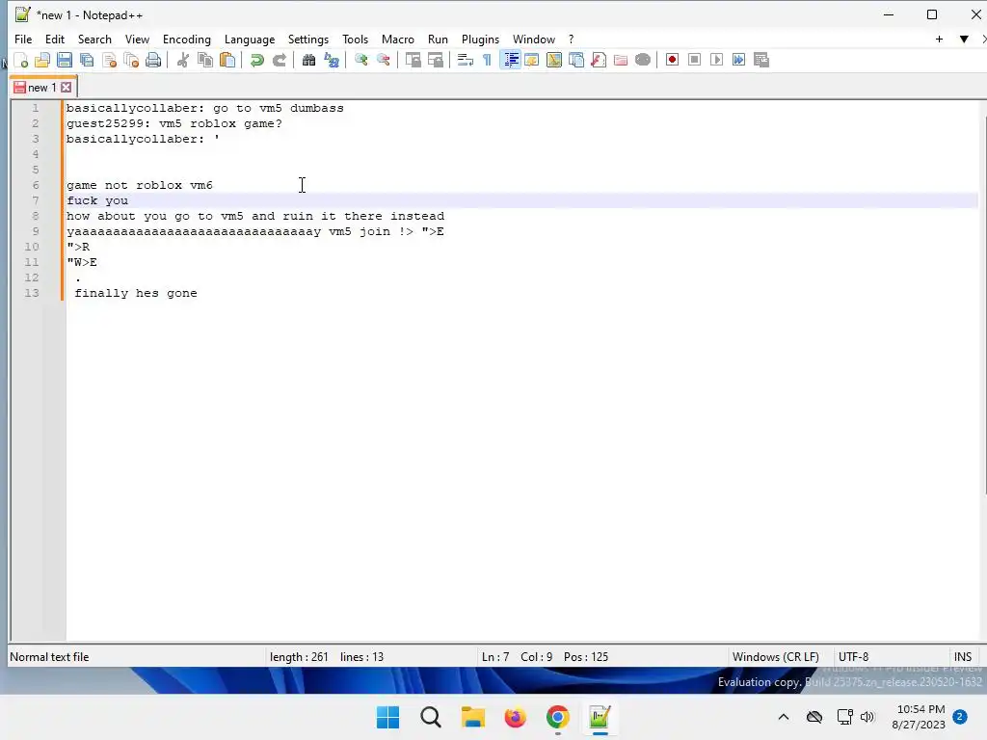Open the Windows Start menu
987x740 pixels.
[x=387, y=717]
